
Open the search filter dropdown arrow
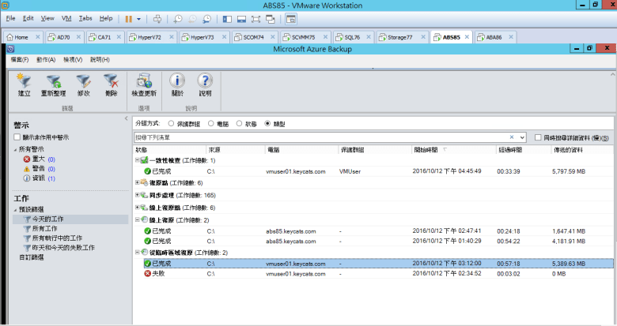pos(522,137)
